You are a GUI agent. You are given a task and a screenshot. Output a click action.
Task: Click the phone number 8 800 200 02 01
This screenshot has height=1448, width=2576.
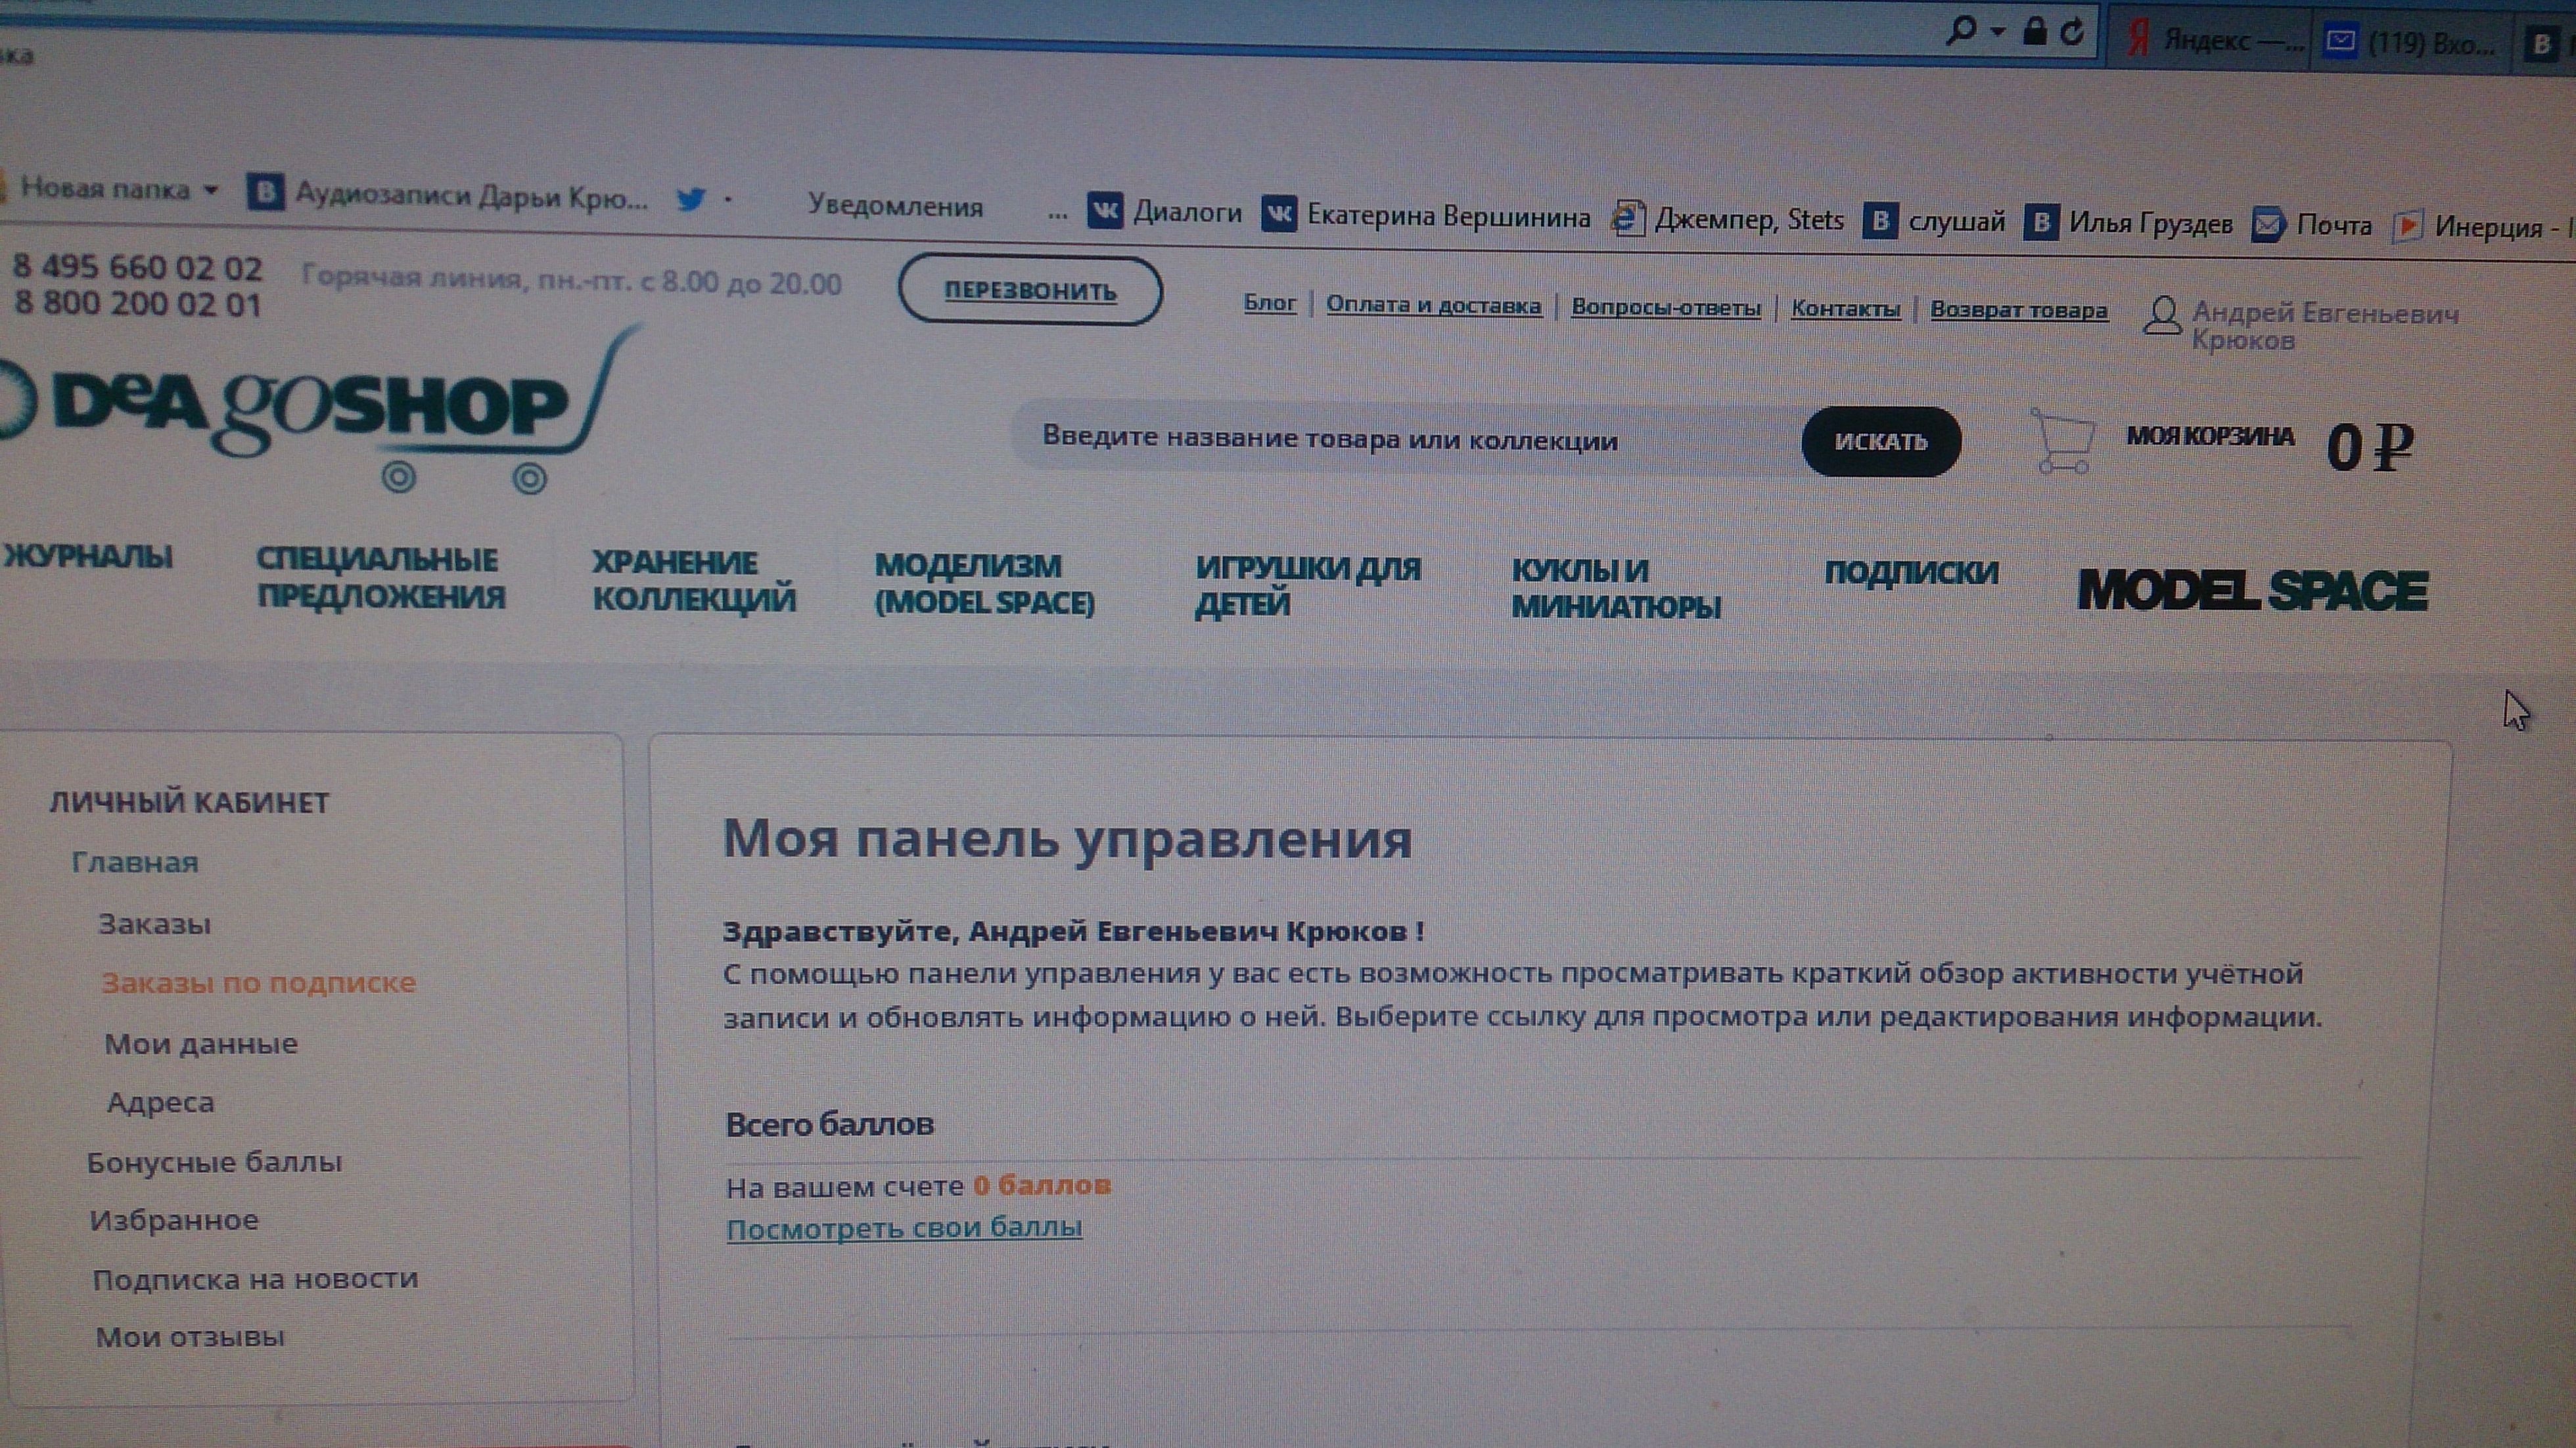pyautogui.click(x=138, y=304)
